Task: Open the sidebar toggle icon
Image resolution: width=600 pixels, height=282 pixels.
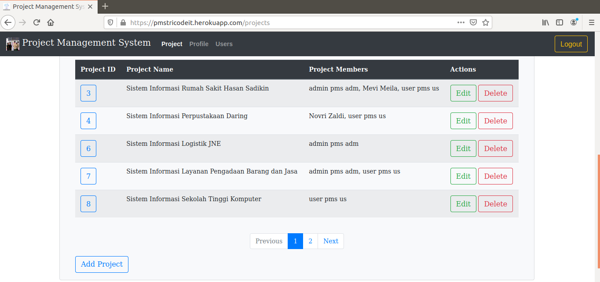Action: pyautogui.click(x=559, y=22)
